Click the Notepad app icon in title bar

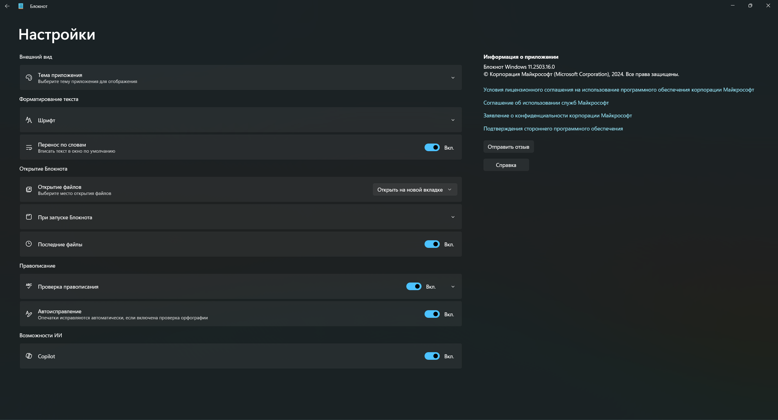click(x=21, y=6)
